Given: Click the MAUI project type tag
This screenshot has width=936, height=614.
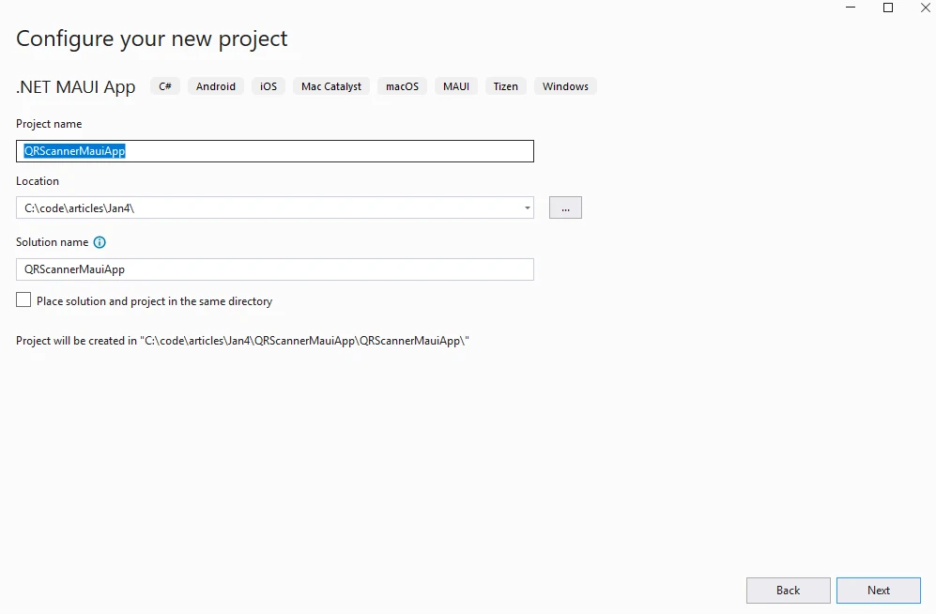Looking at the screenshot, I should tap(456, 86).
